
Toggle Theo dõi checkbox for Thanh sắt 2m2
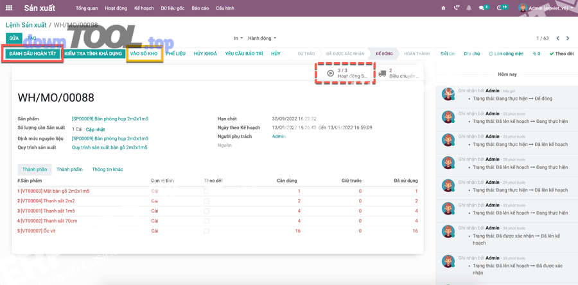(x=206, y=201)
